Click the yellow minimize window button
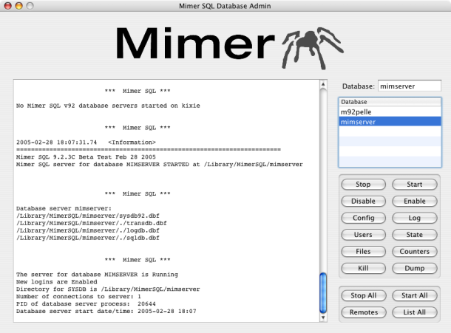451x333 pixels. point(19,6)
